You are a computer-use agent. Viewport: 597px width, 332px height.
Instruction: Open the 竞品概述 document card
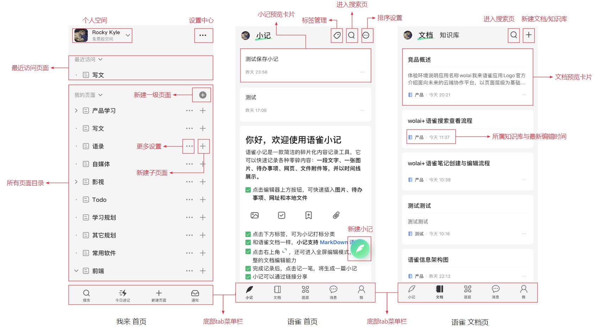pos(468,77)
